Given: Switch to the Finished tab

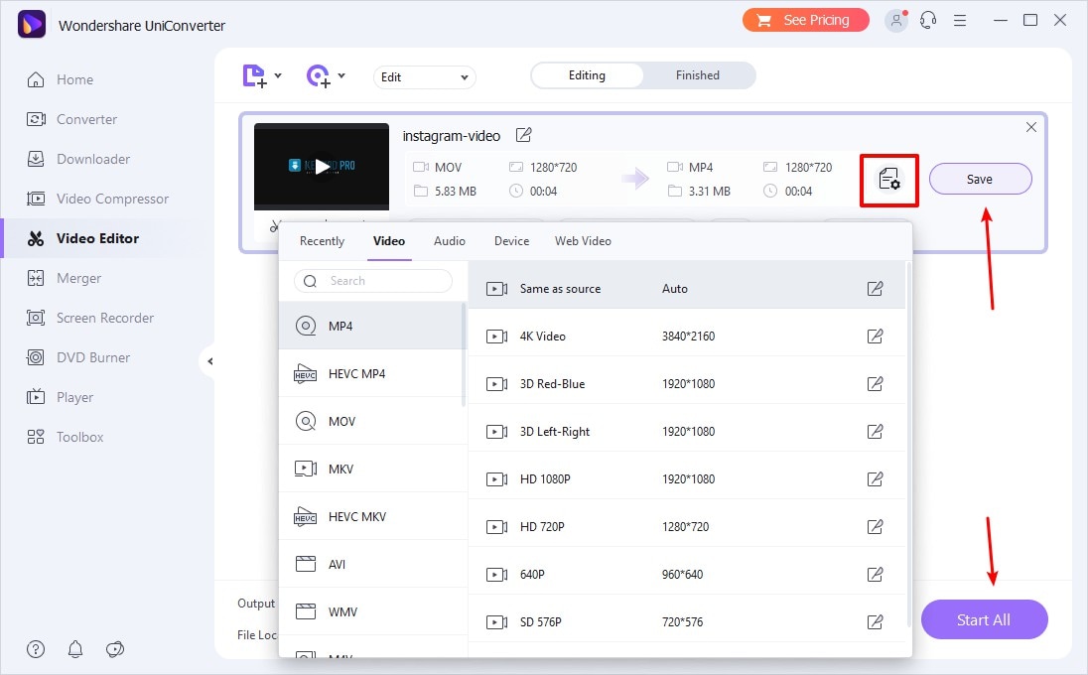Looking at the screenshot, I should coord(698,75).
